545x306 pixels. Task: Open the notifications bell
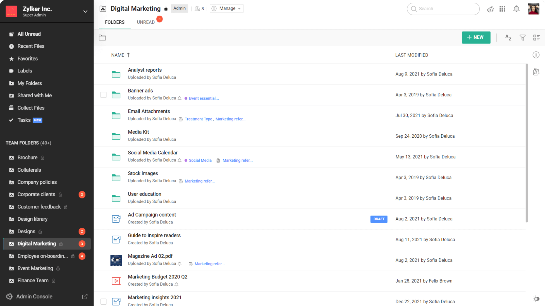516,9
